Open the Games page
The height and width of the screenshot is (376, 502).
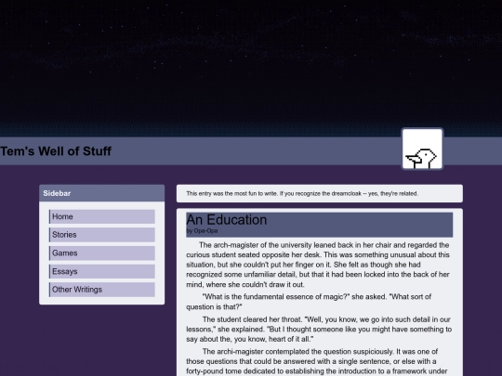(102, 253)
